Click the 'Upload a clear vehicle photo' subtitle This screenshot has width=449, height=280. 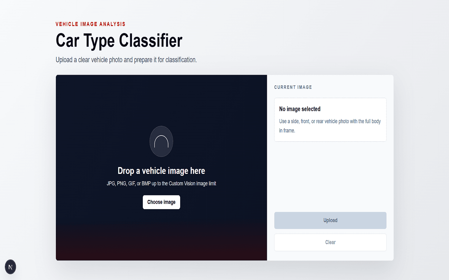coord(126,60)
